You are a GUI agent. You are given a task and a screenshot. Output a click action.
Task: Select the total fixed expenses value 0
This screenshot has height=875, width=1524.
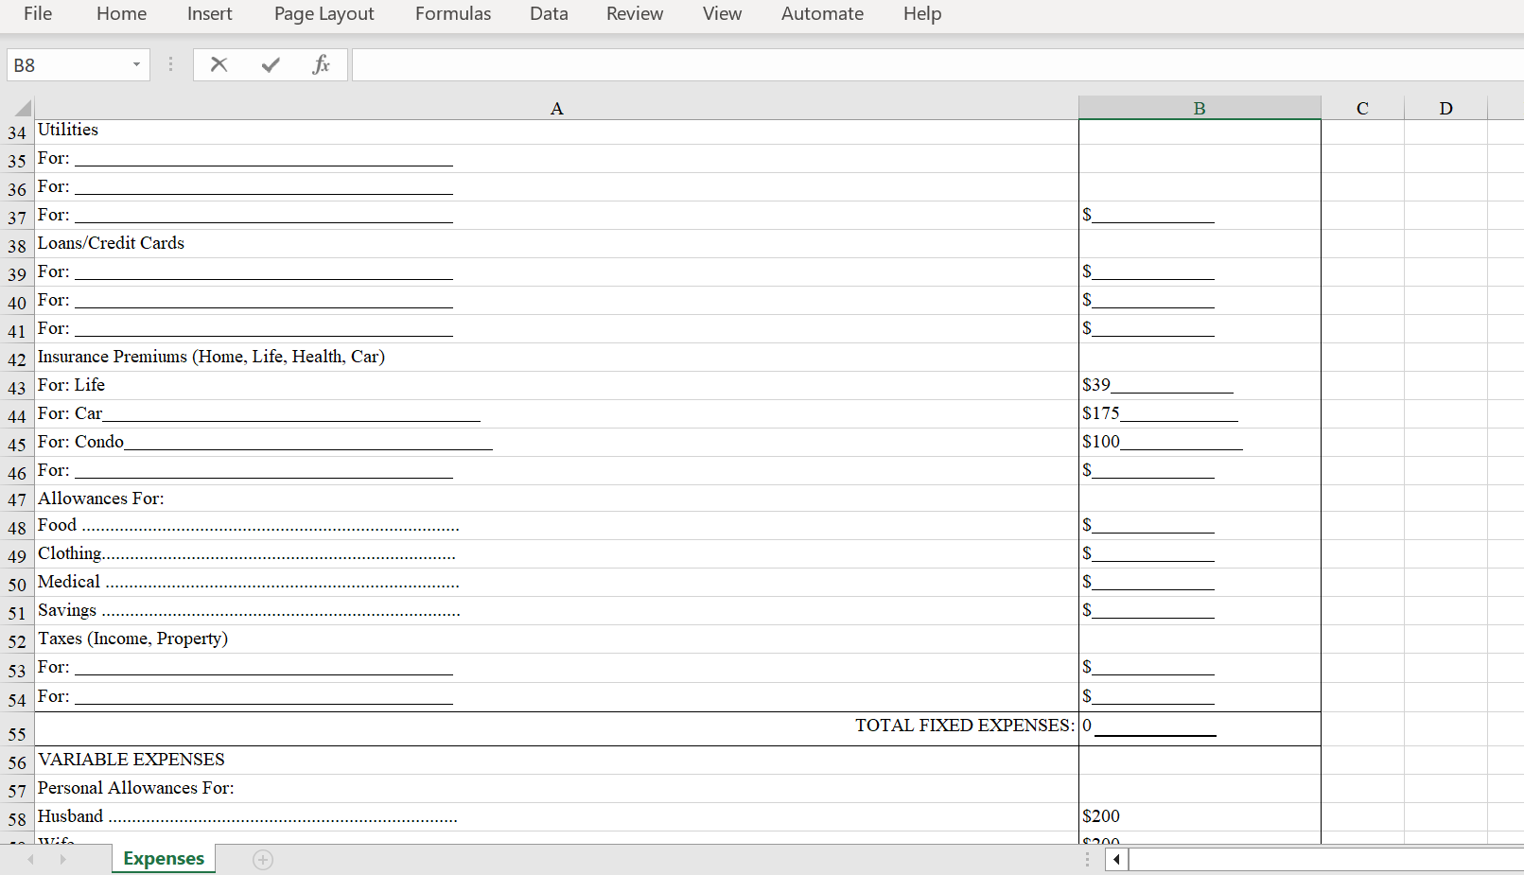coord(1200,729)
